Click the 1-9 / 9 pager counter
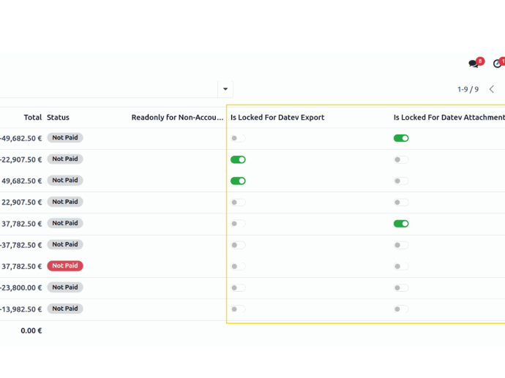 click(x=468, y=89)
